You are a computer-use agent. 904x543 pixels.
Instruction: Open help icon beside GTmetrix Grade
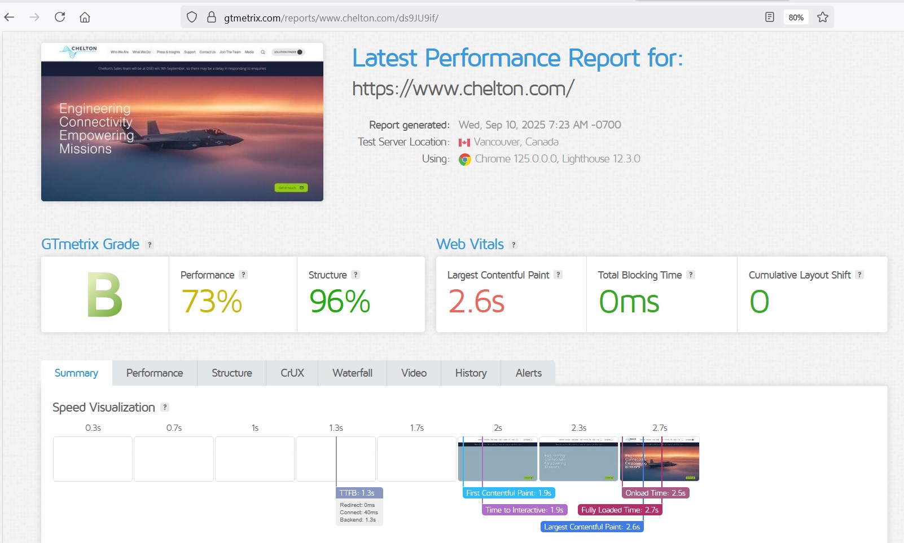(x=150, y=245)
